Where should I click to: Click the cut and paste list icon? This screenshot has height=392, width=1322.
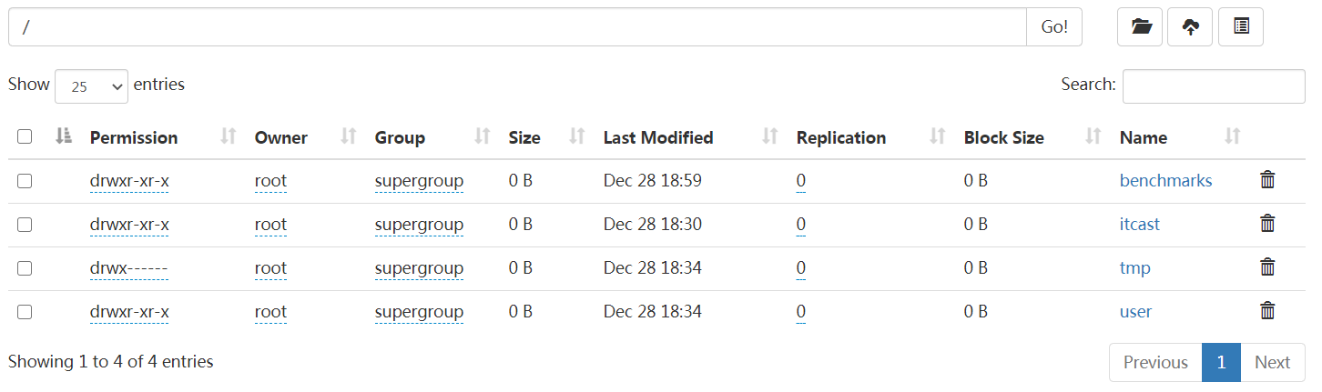(x=1241, y=27)
